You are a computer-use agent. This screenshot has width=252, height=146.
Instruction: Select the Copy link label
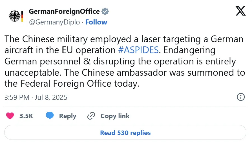pyautogui.click(x=115, y=116)
